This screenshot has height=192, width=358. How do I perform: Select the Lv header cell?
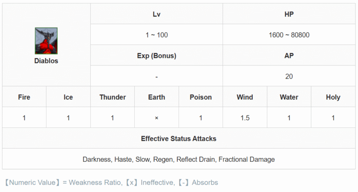(x=157, y=14)
